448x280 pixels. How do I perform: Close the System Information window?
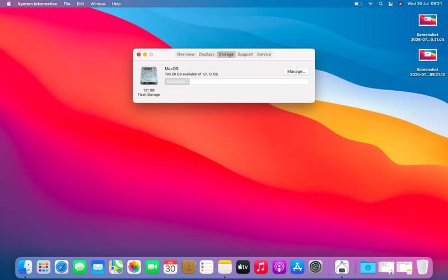pos(139,54)
